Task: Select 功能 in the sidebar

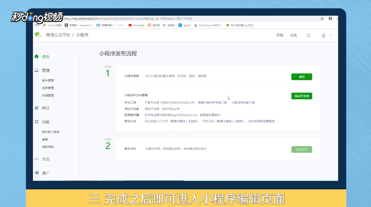Action: 46,122
